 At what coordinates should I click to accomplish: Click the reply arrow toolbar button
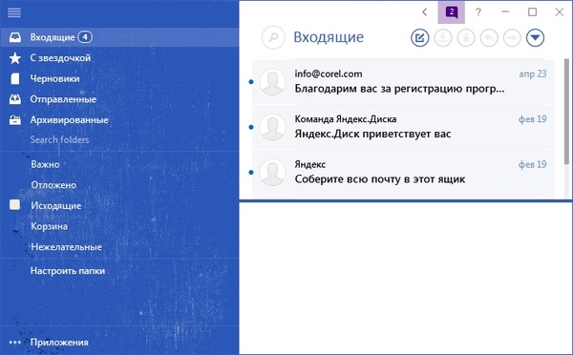(489, 37)
